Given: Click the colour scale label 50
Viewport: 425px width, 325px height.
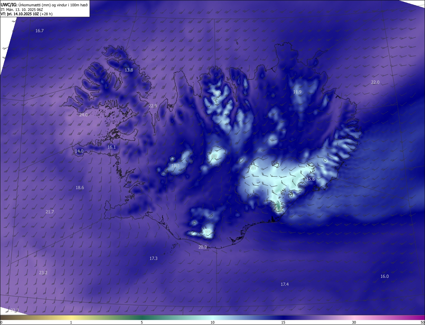Looking at the screenshot, I should 422,323.
